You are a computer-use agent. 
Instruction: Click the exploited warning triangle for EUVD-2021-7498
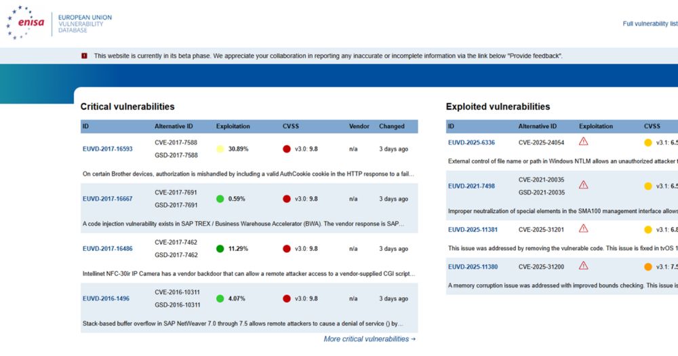pyautogui.click(x=583, y=185)
